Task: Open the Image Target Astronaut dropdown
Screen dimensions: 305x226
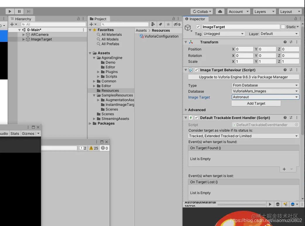Action: pos(265,97)
